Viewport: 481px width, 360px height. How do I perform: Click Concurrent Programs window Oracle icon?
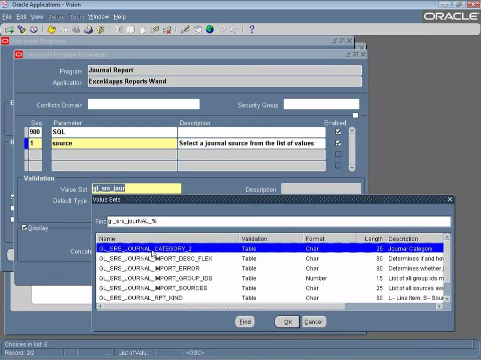[x=5, y=40]
